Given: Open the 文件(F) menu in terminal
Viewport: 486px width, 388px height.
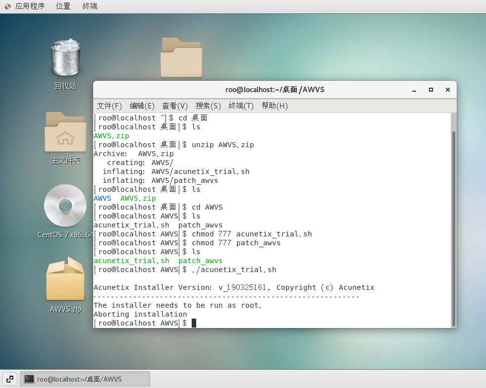Looking at the screenshot, I should (x=109, y=106).
